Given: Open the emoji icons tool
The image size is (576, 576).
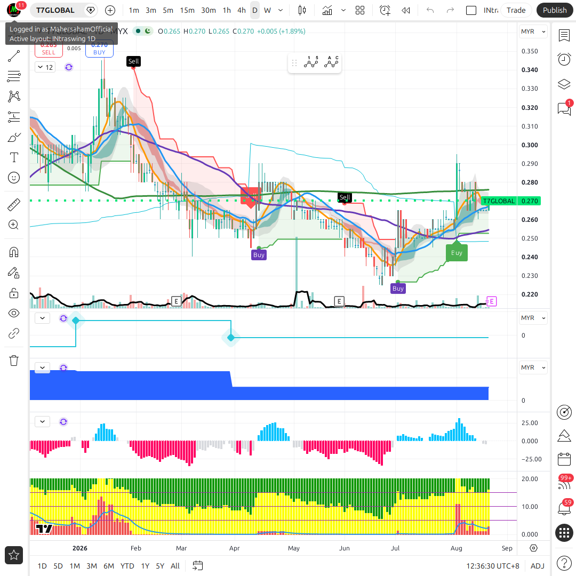Looking at the screenshot, I should click(x=14, y=178).
